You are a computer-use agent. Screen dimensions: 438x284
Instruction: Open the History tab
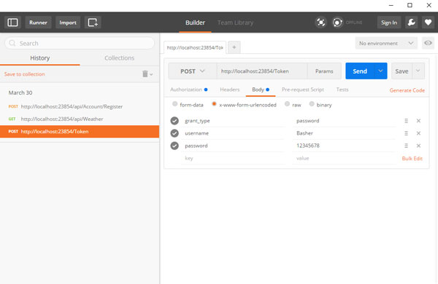point(40,58)
